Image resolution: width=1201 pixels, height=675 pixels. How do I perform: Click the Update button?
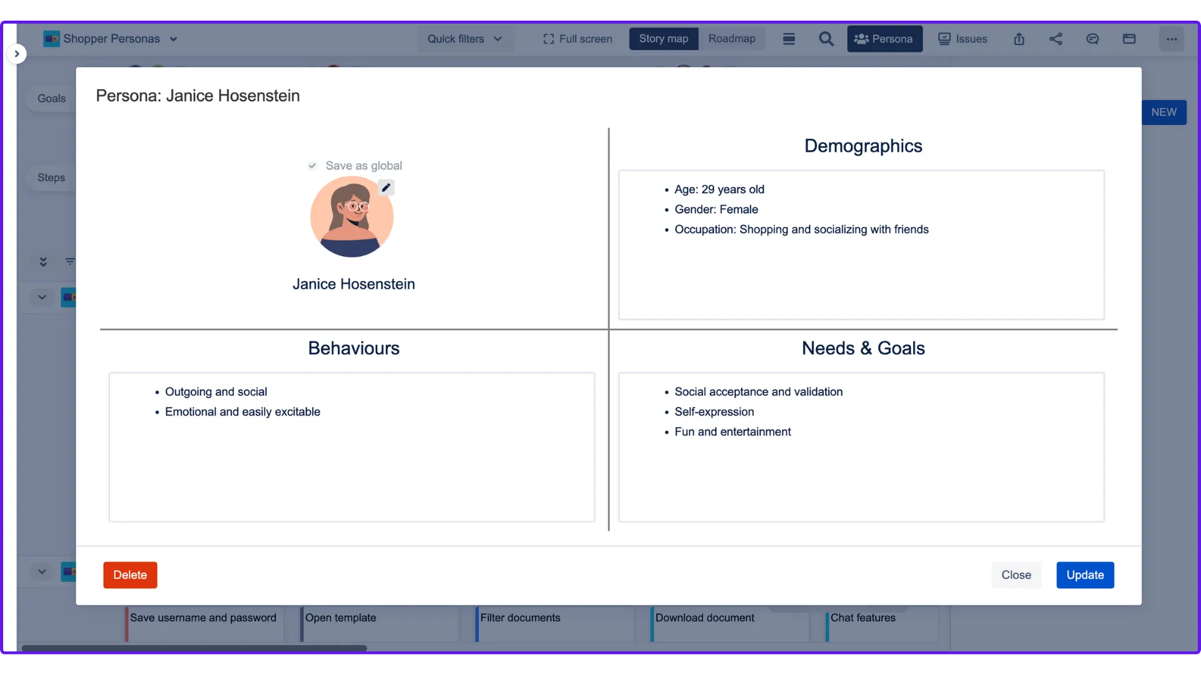click(x=1085, y=574)
